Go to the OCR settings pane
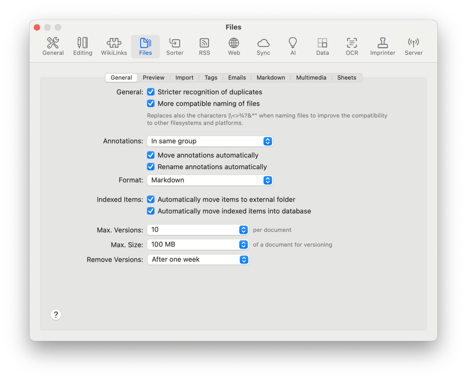 coord(352,47)
